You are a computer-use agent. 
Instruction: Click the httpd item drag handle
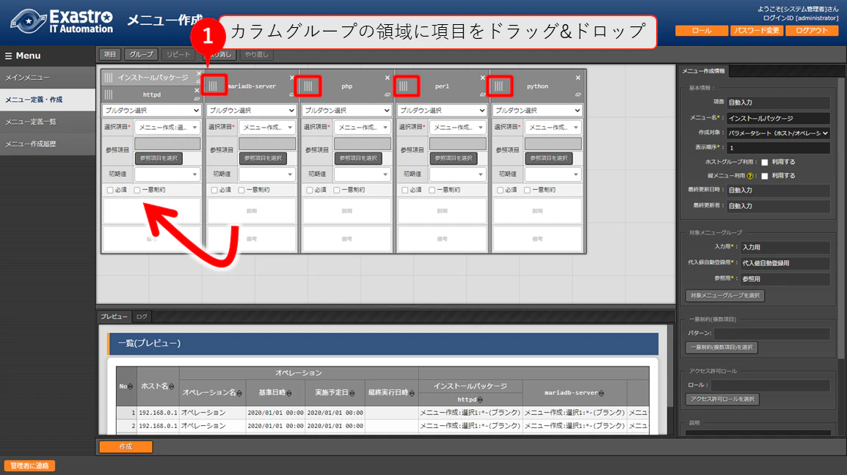coord(109,95)
